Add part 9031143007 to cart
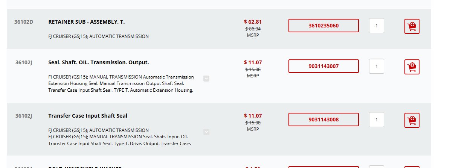The image size is (476, 168). coord(412,67)
